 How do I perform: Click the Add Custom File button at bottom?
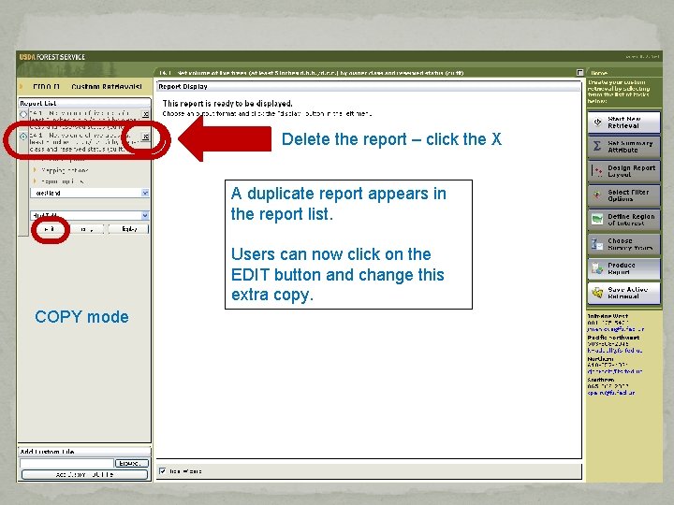pos(84,474)
